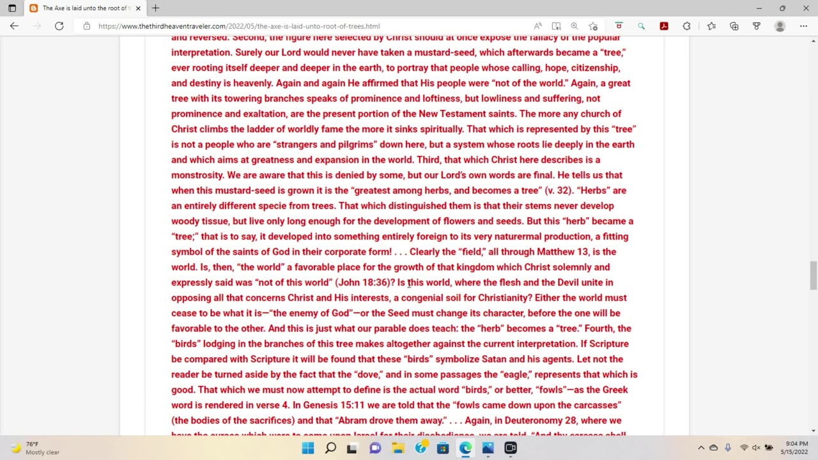Open the Extensions puzzle menu
818x460 pixels.
coord(686,26)
